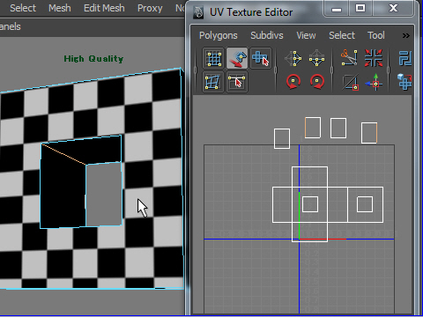The width and height of the screenshot is (423, 317).
Task: Open the Subdivs menu
Action: click(267, 35)
